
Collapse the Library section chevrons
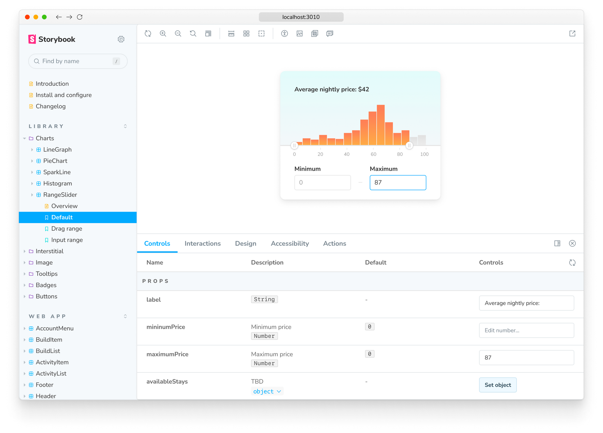[x=125, y=126]
